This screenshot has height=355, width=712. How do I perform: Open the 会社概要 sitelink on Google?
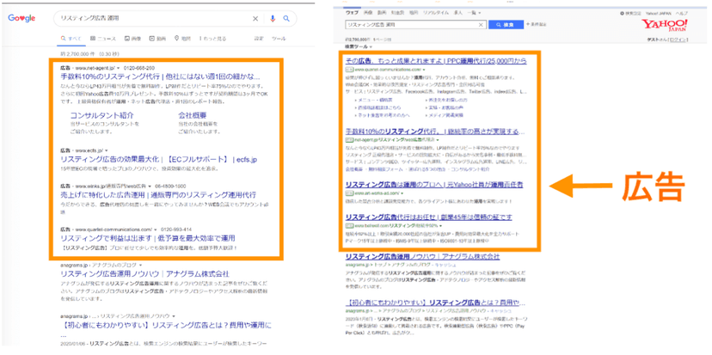[x=192, y=115]
